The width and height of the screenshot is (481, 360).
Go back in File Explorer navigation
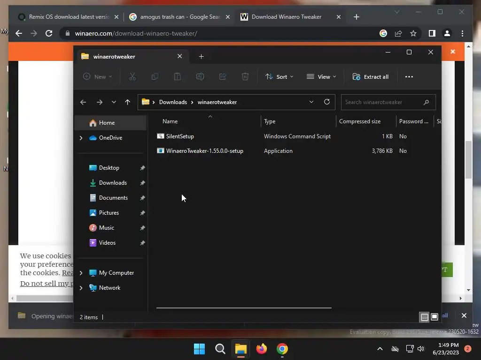[83, 102]
